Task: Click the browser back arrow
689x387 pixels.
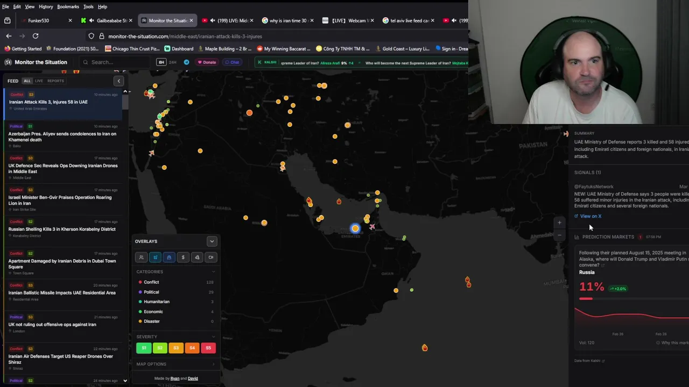Action: pyautogui.click(x=9, y=36)
